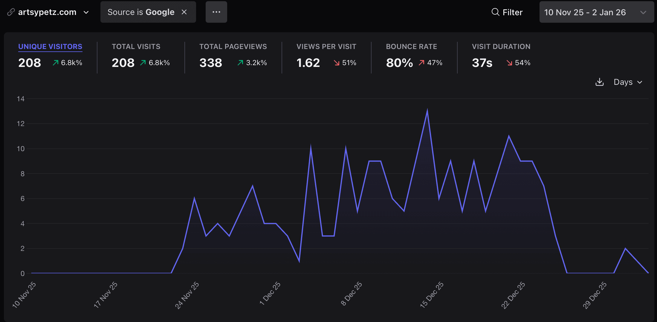Show Total Pageviews on the graph
This screenshot has height=322, width=657.
point(233,47)
